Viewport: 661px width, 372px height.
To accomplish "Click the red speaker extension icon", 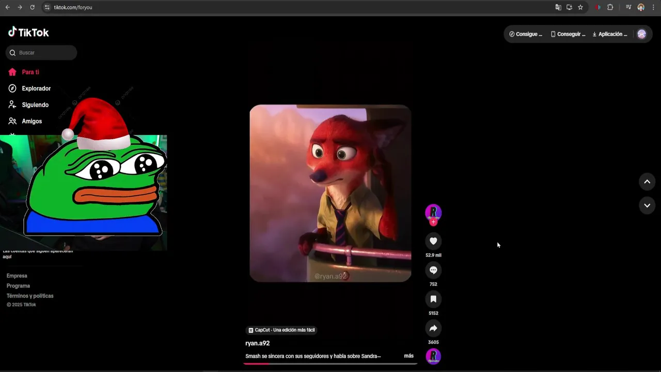I will coord(597,7).
